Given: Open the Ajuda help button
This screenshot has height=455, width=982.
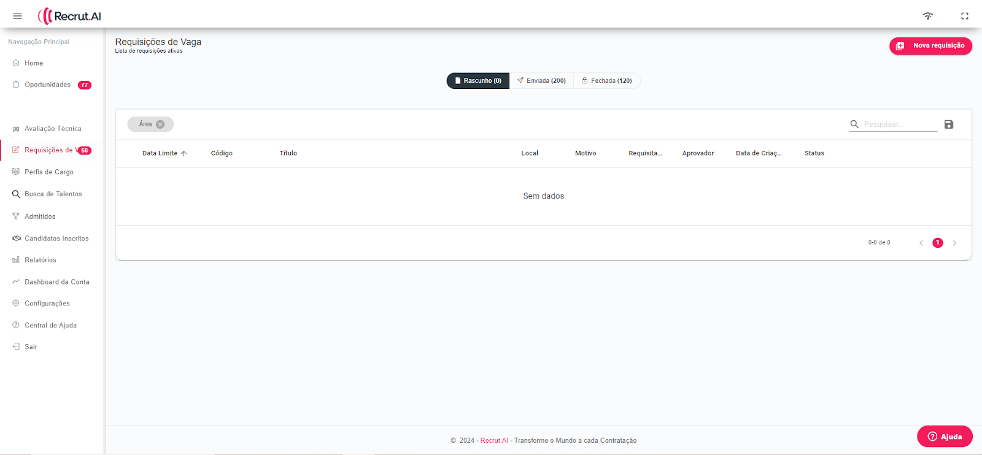Looking at the screenshot, I should click(945, 437).
